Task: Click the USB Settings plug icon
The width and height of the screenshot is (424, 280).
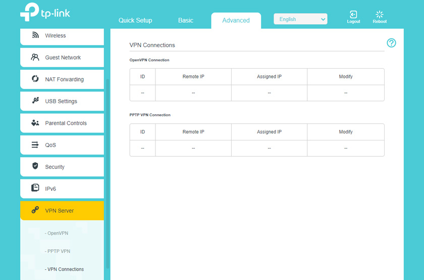Action: [35, 101]
